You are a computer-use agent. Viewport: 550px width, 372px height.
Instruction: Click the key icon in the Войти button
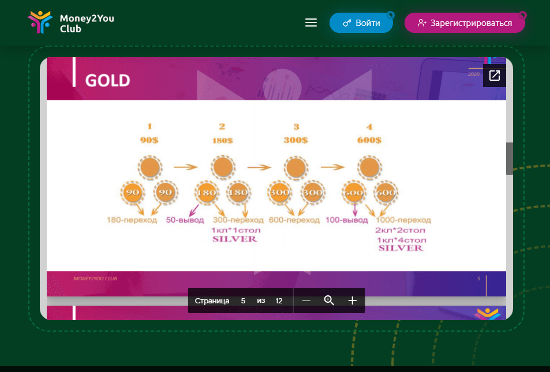click(x=347, y=23)
